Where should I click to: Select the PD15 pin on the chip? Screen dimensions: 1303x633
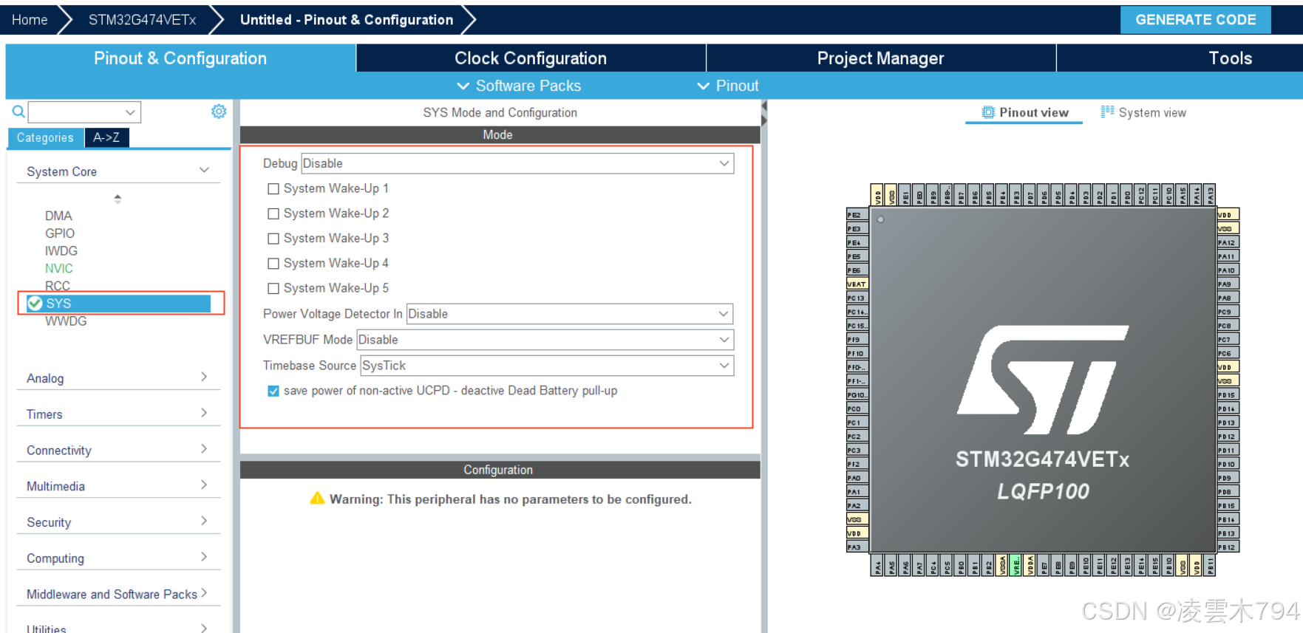[x=1228, y=395]
